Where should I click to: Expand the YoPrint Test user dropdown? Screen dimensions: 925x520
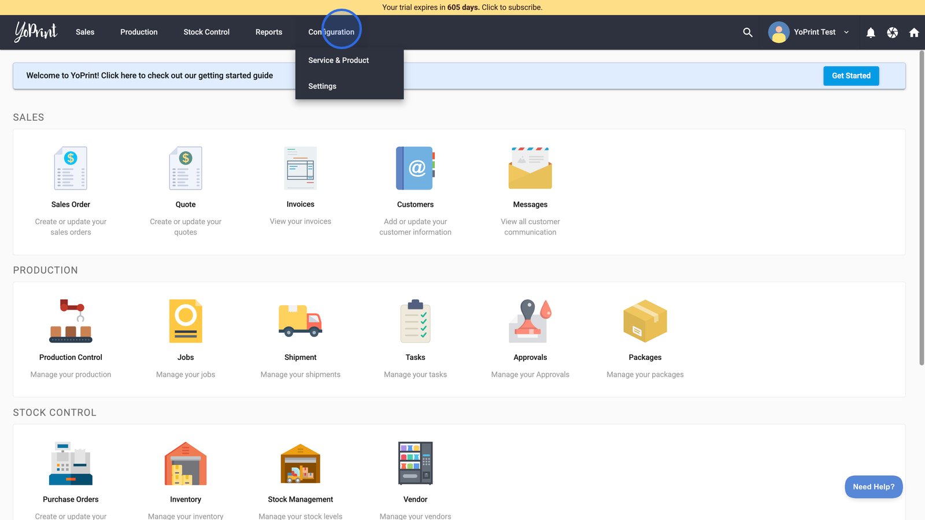[x=846, y=32]
